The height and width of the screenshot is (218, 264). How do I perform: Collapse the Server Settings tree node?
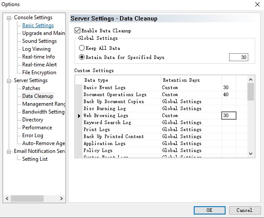coord(10,81)
